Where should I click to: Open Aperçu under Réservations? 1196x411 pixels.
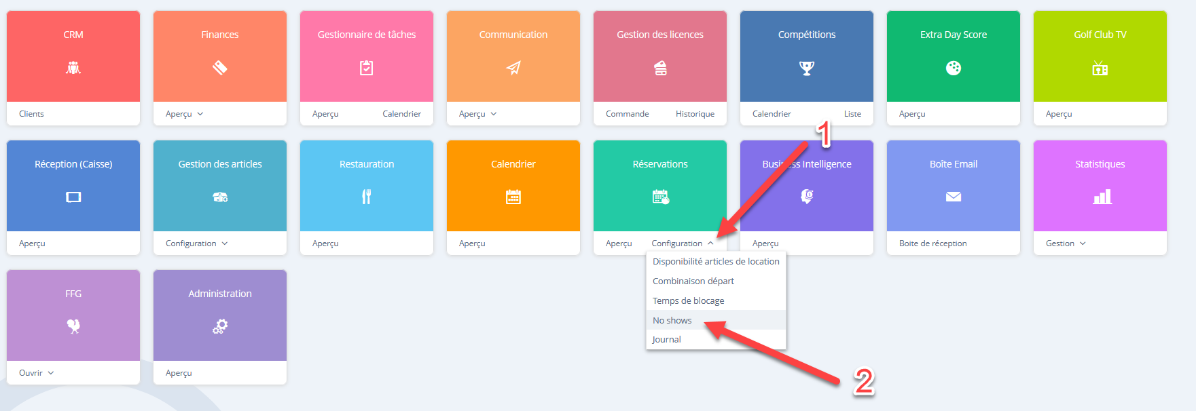click(619, 243)
